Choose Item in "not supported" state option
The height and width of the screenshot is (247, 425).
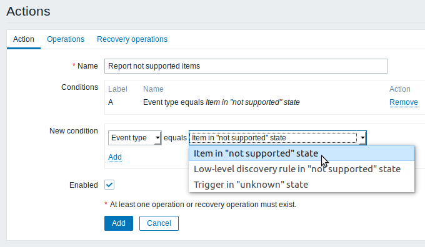(302, 153)
